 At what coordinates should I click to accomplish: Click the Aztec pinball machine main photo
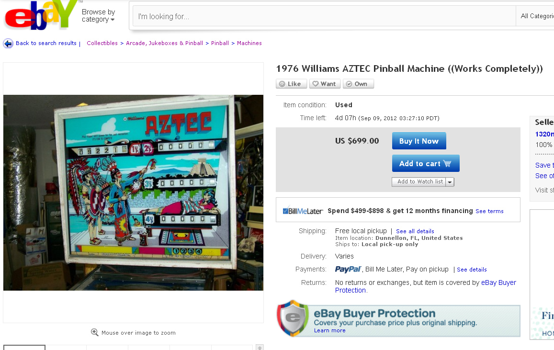(133, 192)
